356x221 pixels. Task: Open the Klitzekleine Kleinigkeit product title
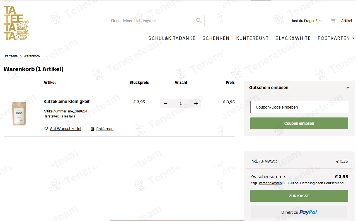coord(67,101)
